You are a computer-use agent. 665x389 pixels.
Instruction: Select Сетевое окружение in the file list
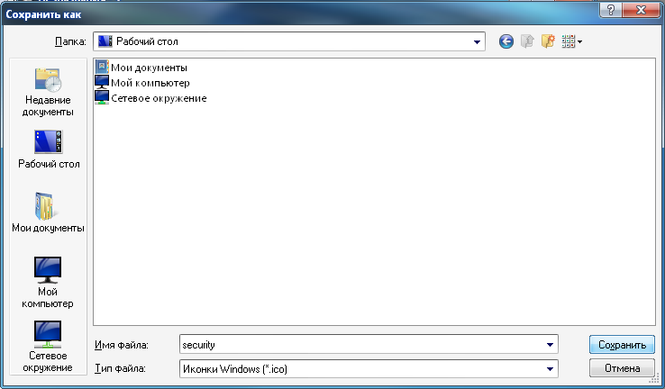(151, 98)
